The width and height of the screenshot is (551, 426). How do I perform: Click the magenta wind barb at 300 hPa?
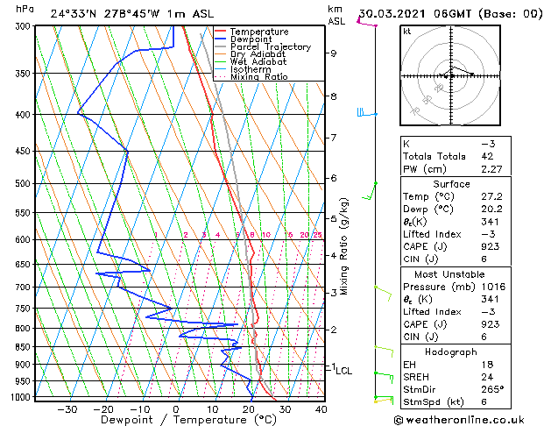[366, 22]
